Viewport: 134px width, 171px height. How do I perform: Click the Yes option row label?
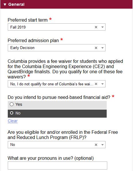(x=19, y=104)
